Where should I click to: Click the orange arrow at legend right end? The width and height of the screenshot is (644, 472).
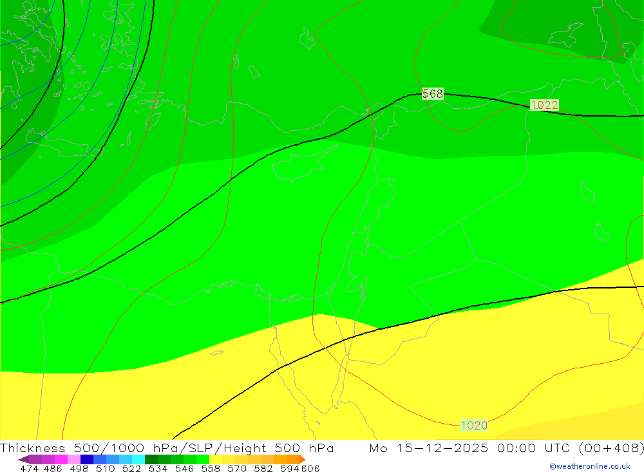click(x=303, y=459)
